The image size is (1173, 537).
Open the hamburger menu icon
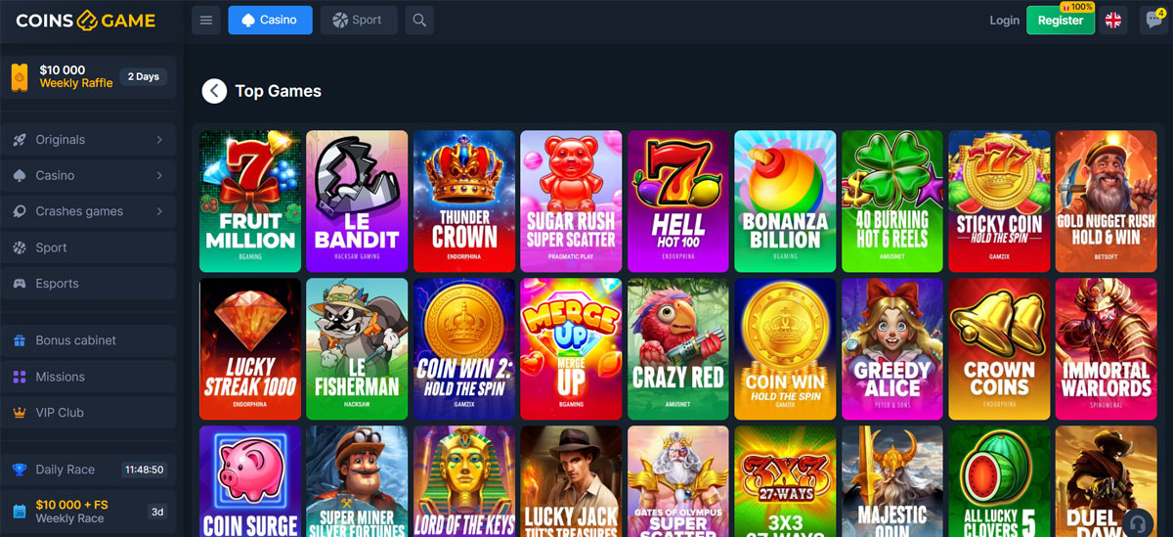click(206, 20)
